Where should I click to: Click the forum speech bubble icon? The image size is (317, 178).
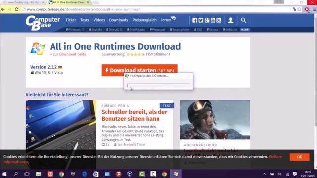tap(174, 18)
